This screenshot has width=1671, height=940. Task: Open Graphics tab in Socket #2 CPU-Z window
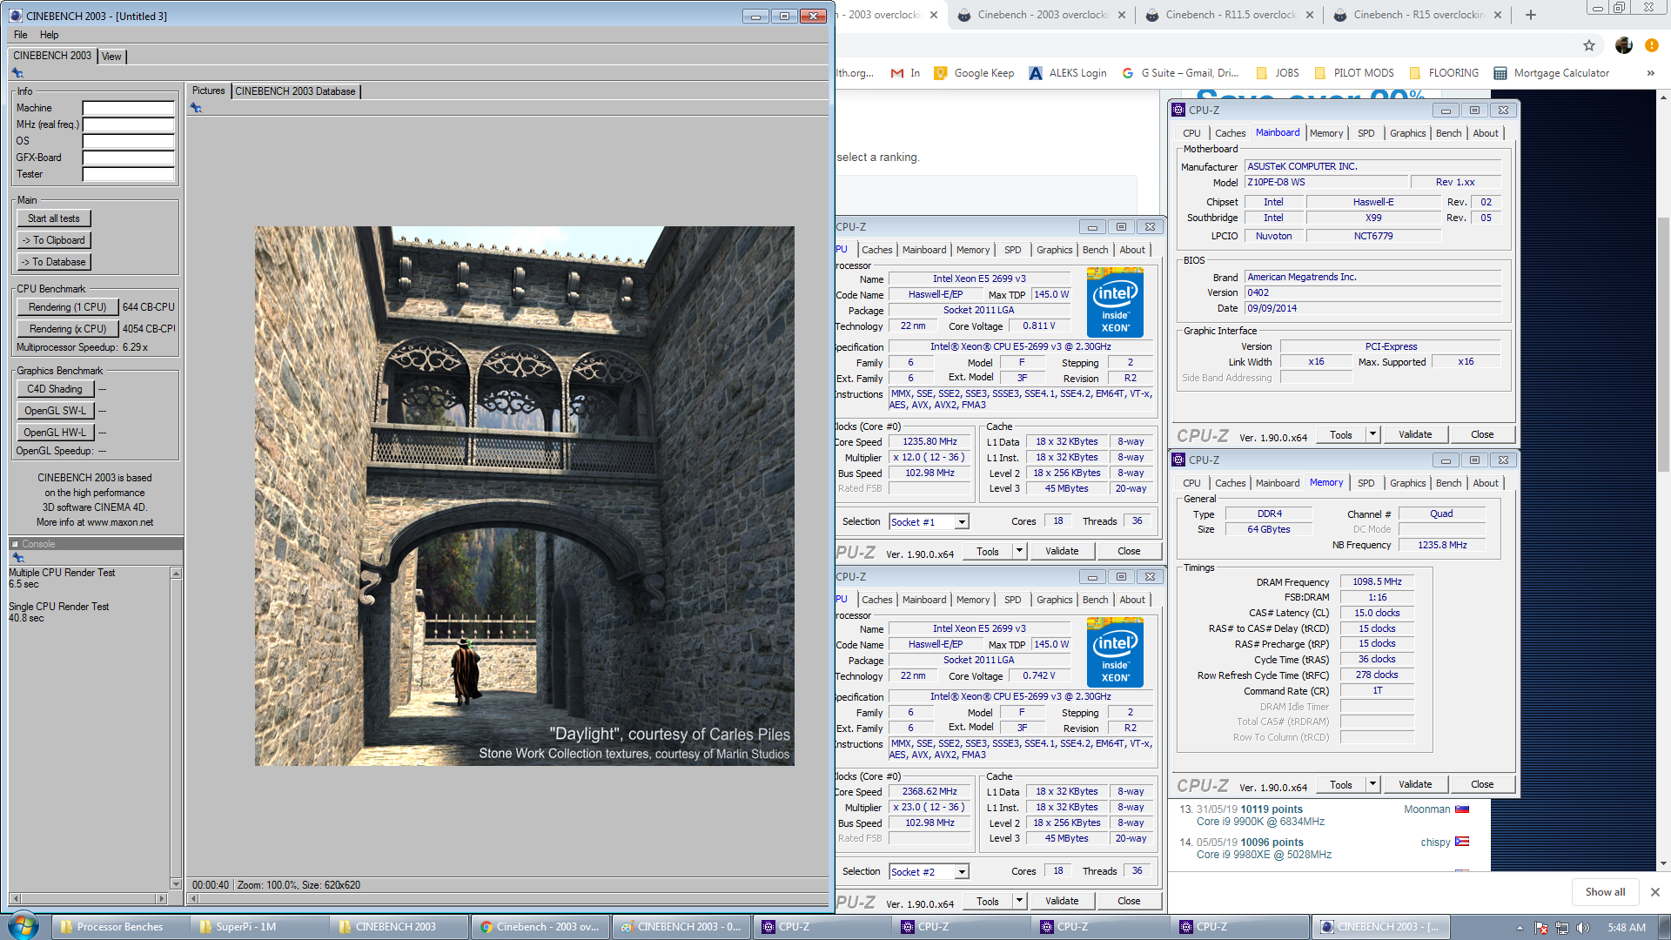(x=1054, y=600)
